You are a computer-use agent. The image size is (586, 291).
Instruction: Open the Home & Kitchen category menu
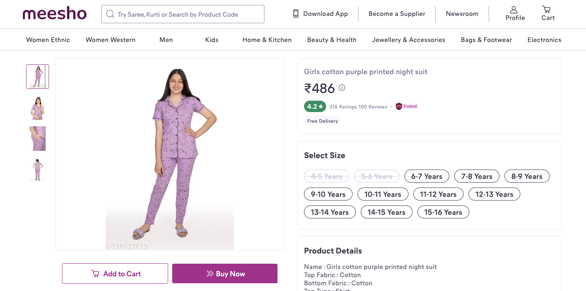point(267,40)
